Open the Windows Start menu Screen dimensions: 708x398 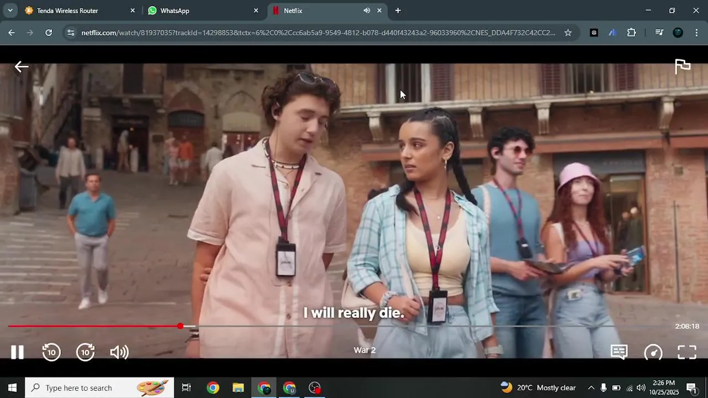[x=12, y=387]
